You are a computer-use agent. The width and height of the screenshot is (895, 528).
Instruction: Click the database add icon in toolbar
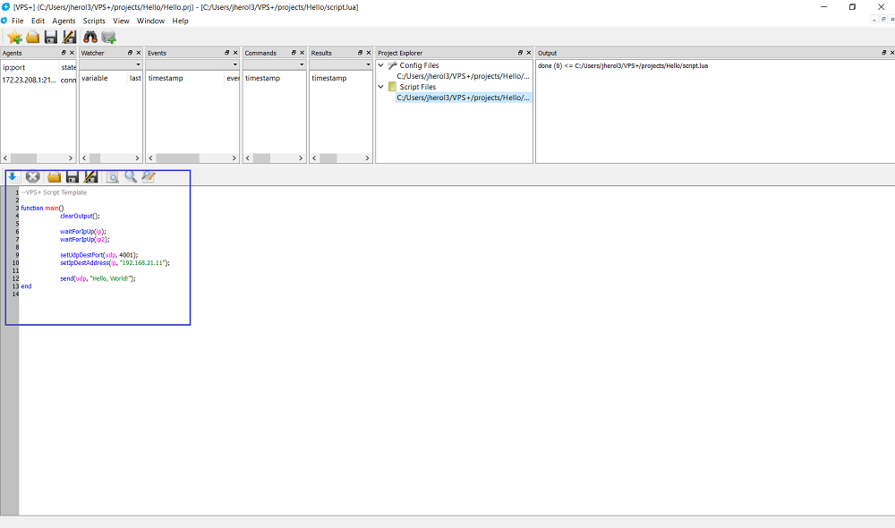[x=108, y=37]
